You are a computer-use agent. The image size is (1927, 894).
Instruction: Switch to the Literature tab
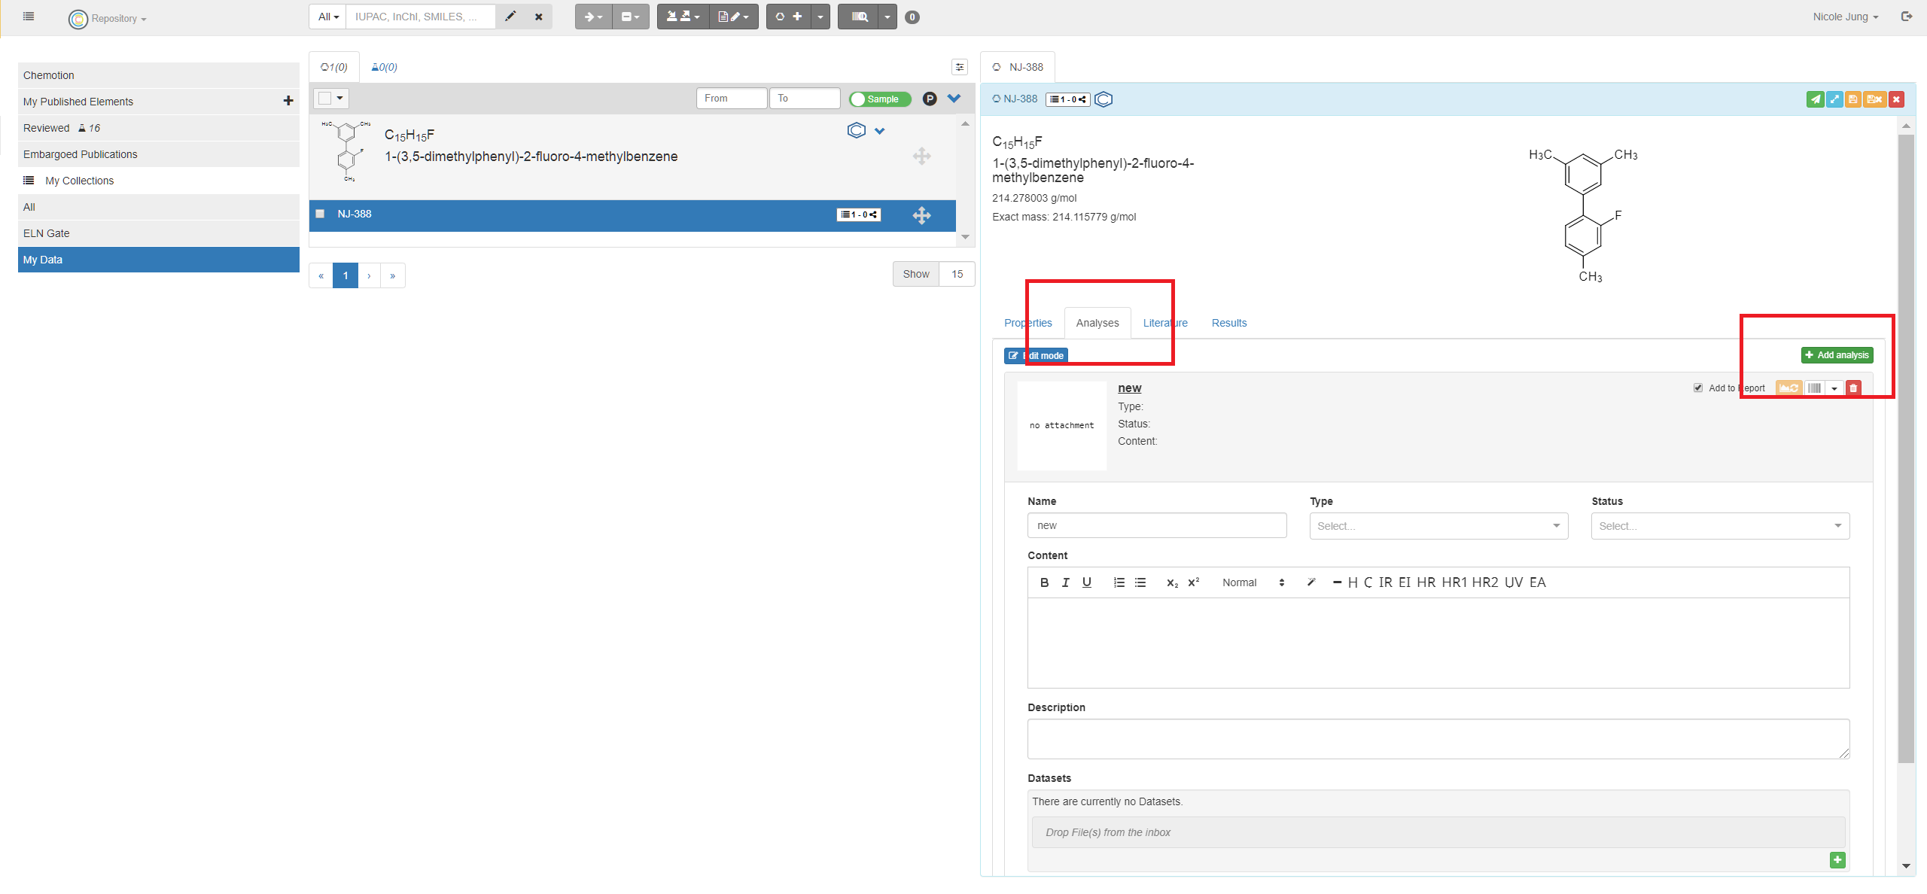(x=1164, y=323)
